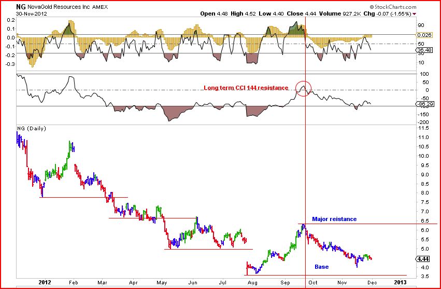Click the Volume 927.2K value
The height and width of the screenshot is (289, 441).
[340, 13]
